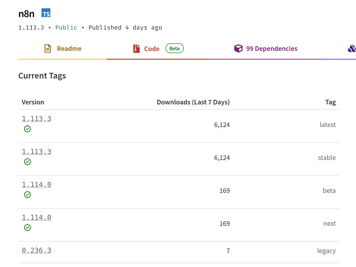Viewport: 356px width, 267px height.
Task: Open legacy version 0.236.3 link
Action: (37, 250)
